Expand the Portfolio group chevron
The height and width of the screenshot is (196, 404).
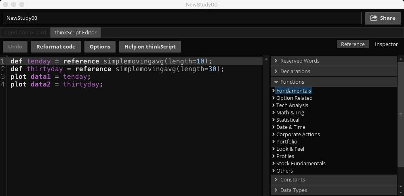pyautogui.click(x=274, y=141)
